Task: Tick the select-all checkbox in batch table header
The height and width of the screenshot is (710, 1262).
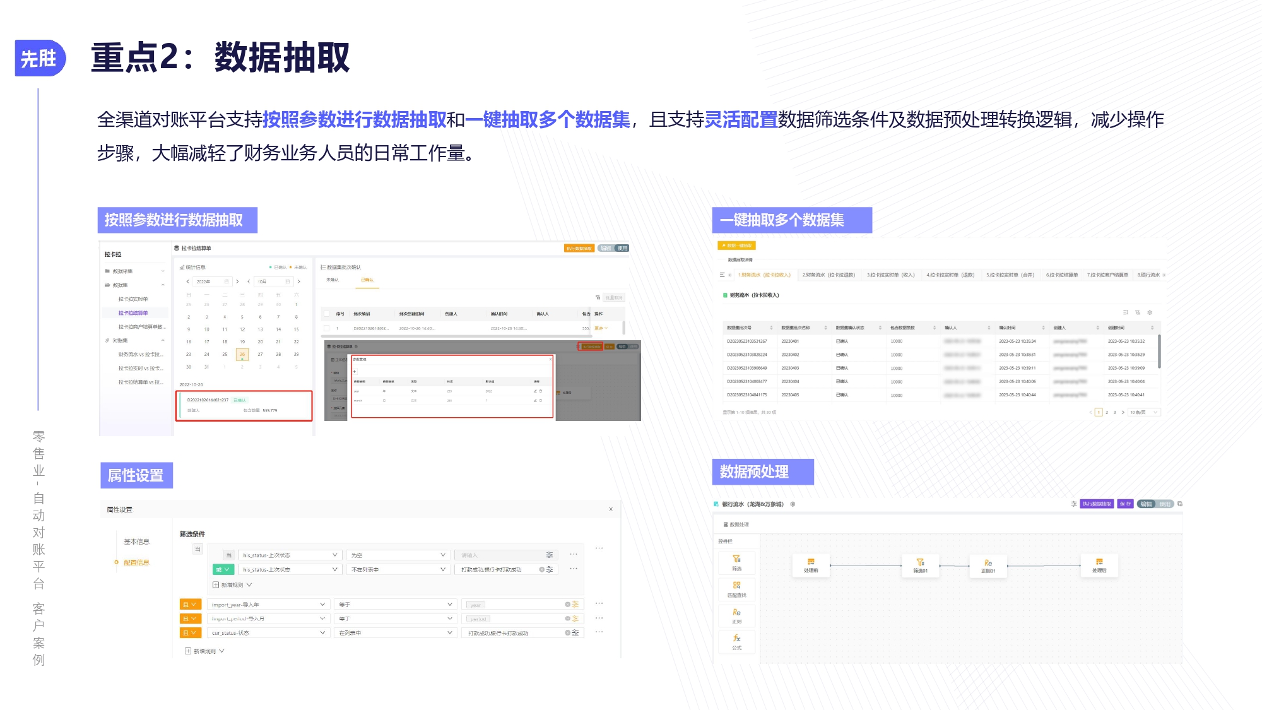Action: point(327,314)
